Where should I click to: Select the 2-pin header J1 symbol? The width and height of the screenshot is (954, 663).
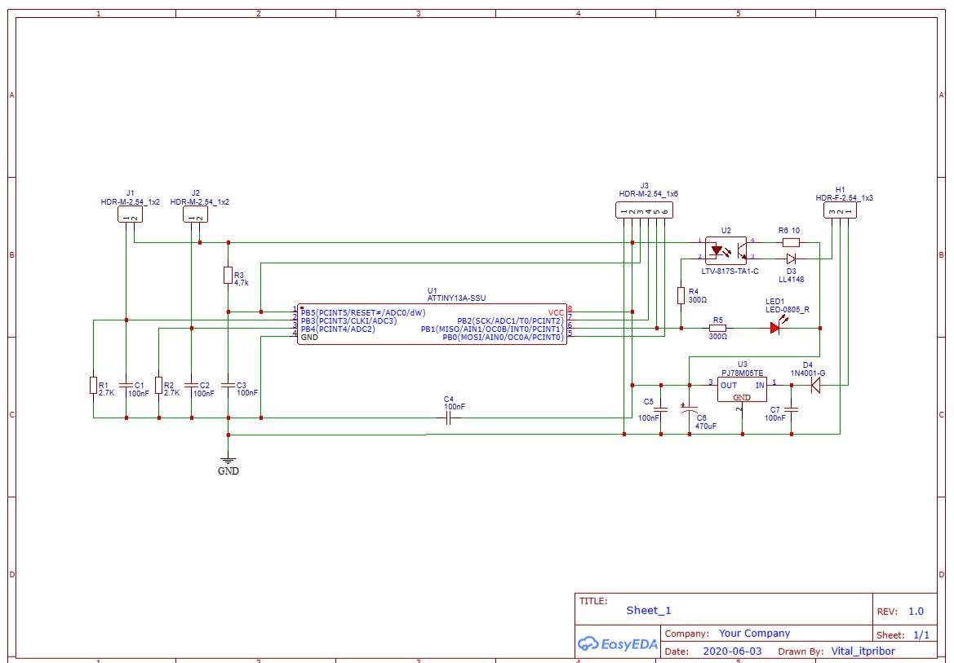(x=131, y=214)
